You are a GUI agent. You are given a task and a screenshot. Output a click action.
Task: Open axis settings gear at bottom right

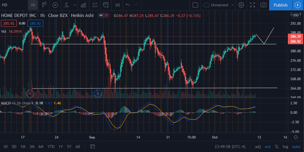click(296, 137)
